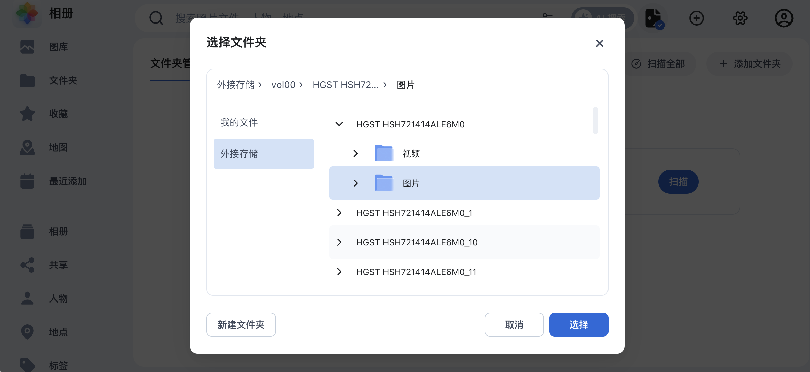
Task: Click the add (+) icon in the top bar
Action: click(697, 18)
